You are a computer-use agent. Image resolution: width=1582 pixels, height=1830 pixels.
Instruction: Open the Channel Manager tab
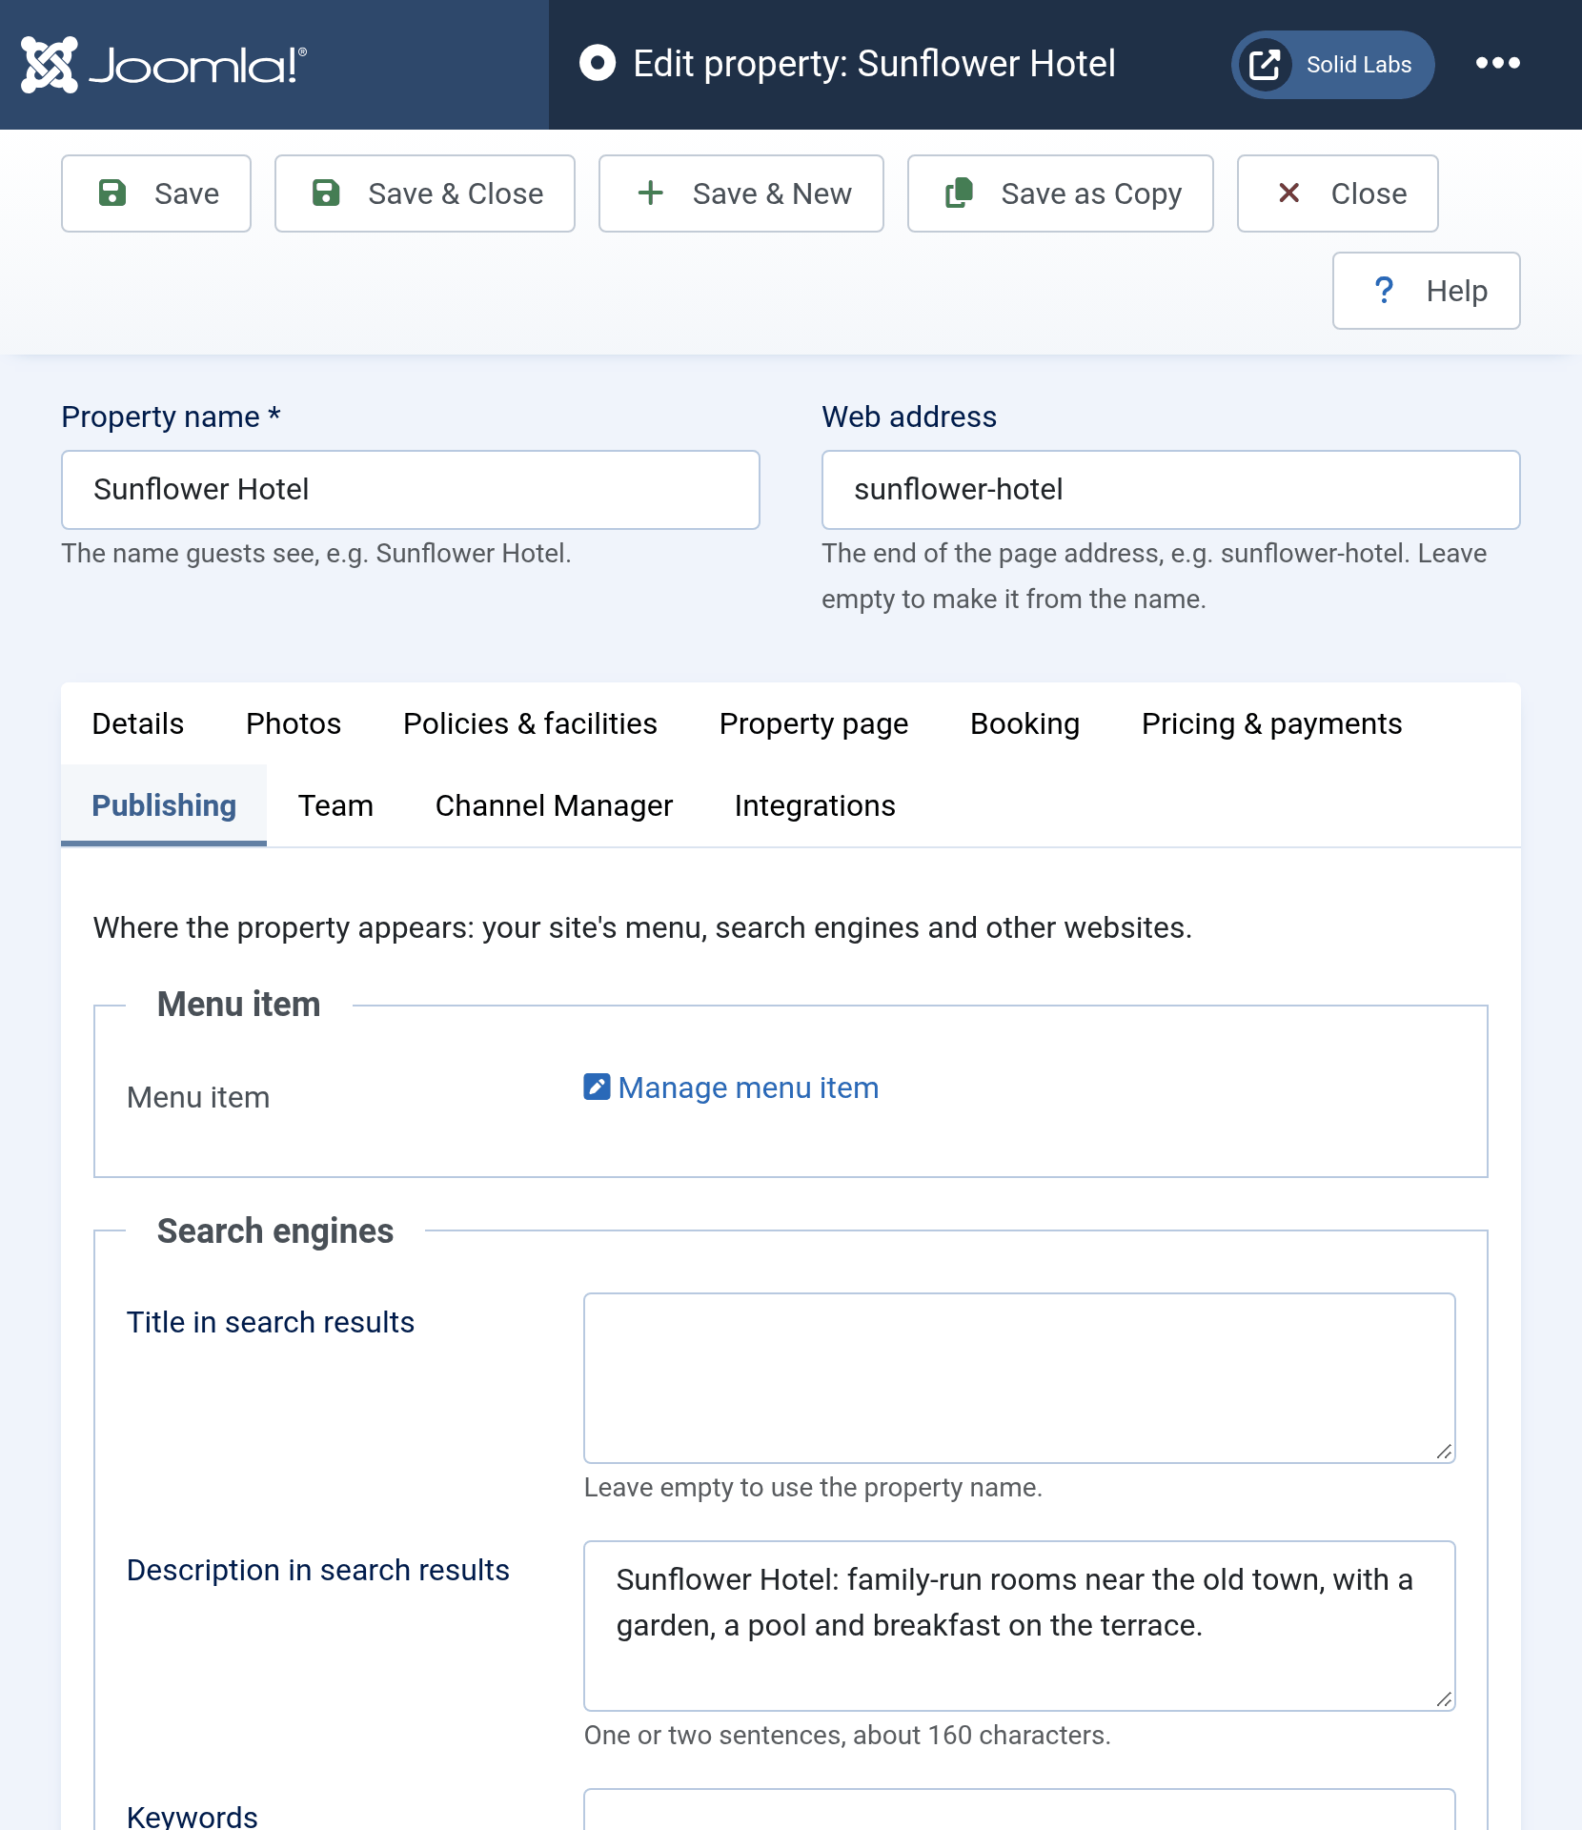pos(555,805)
